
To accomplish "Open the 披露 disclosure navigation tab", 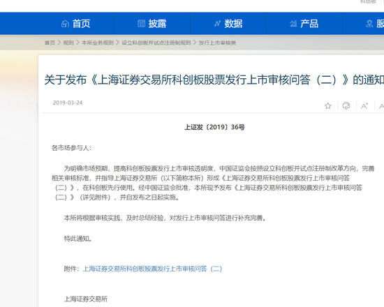I will [x=152, y=24].
